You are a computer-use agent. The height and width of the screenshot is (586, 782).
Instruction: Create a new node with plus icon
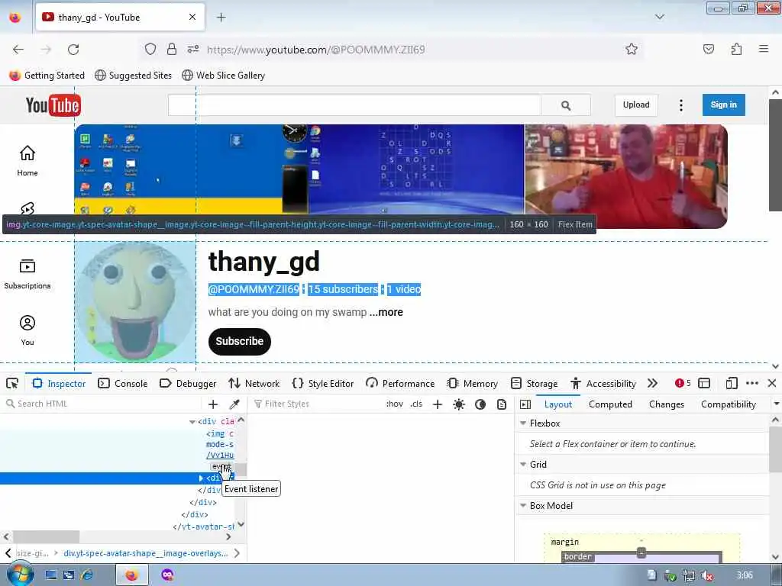click(x=213, y=404)
